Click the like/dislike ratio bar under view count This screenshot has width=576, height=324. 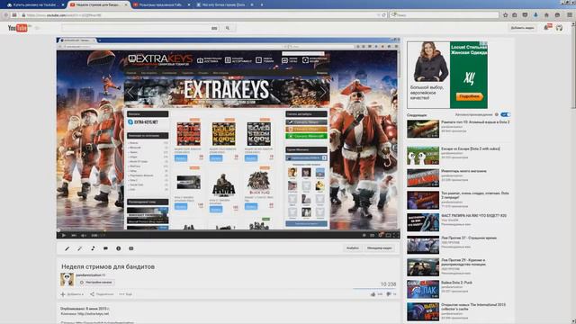tap(374, 289)
